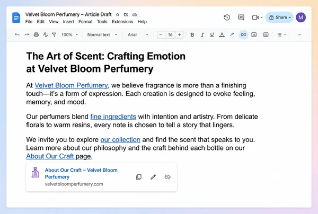Copy link from the preview card
This screenshot has width=318, height=214.
(x=139, y=177)
